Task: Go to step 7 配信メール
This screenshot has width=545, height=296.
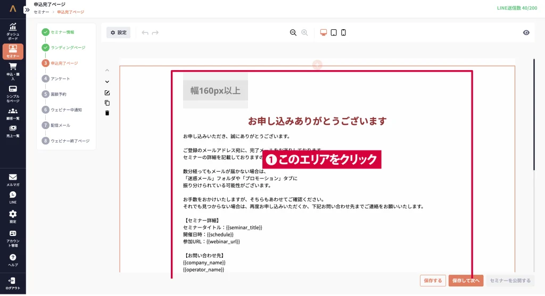Action: click(60, 125)
